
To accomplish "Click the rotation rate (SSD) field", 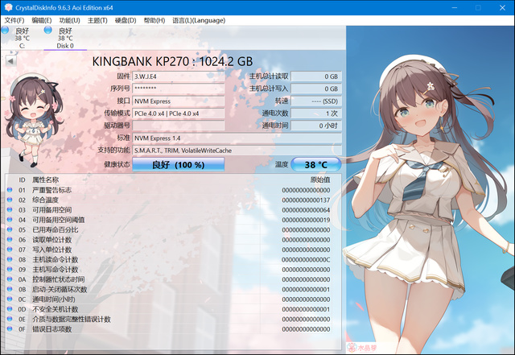I will pyautogui.click(x=316, y=101).
